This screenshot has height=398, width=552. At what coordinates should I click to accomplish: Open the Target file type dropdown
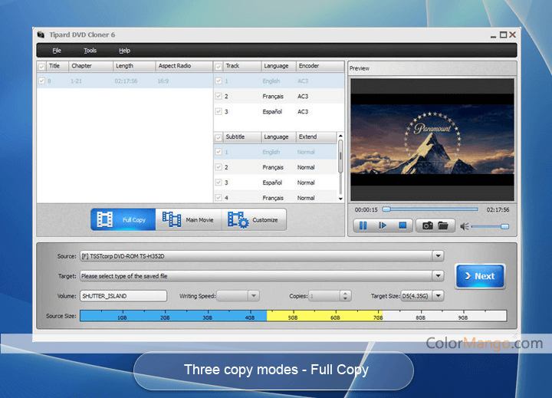438,276
